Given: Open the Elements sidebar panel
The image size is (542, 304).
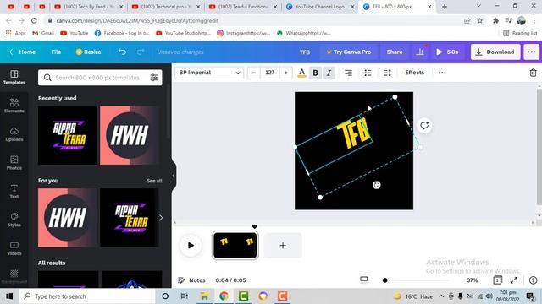Looking at the screenshot, I should click(14, 106).
